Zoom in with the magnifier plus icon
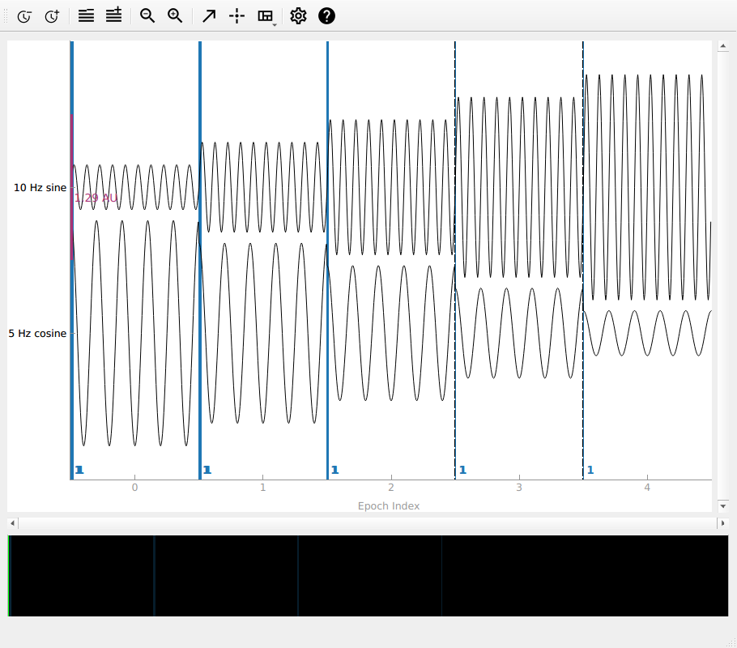Image resolution: width=737 pixels, height=648 pixels. click(x=175, y=15)
